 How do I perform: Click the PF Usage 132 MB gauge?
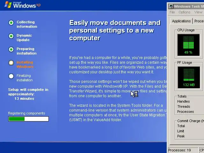click(189, 77)
